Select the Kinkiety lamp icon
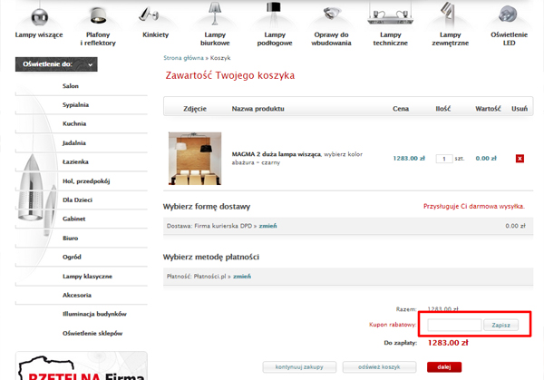 [149, 15]
